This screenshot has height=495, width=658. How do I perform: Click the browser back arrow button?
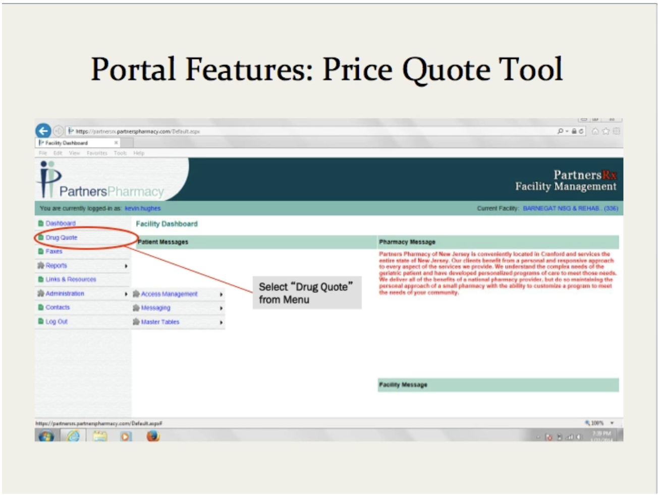[x=43, y=131]
